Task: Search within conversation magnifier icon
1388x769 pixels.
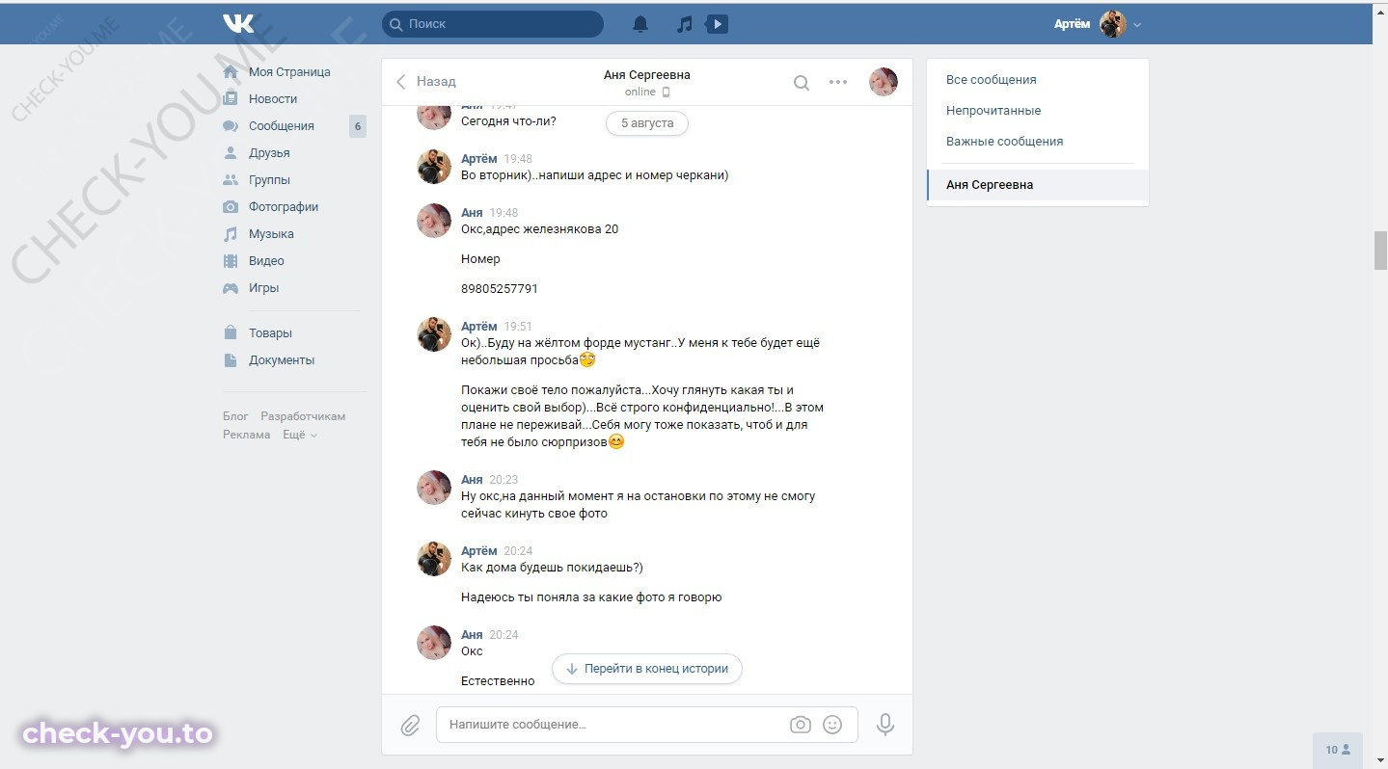Action: (x=802, y=83)
